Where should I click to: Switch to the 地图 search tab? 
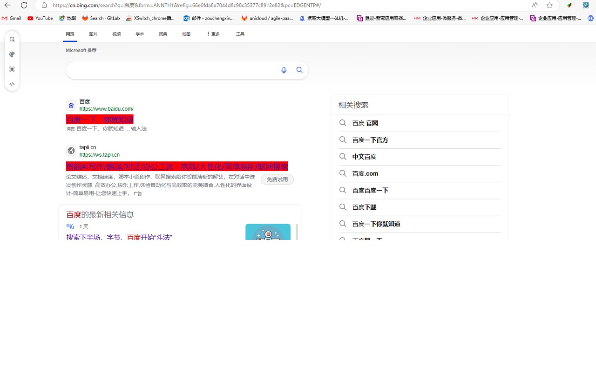coord(186,34)
